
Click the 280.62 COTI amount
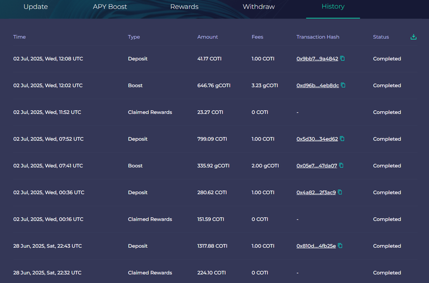pyautogui.click(x=212, y=193)
